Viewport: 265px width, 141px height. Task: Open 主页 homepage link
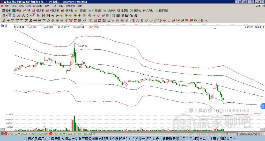[251, 2]
